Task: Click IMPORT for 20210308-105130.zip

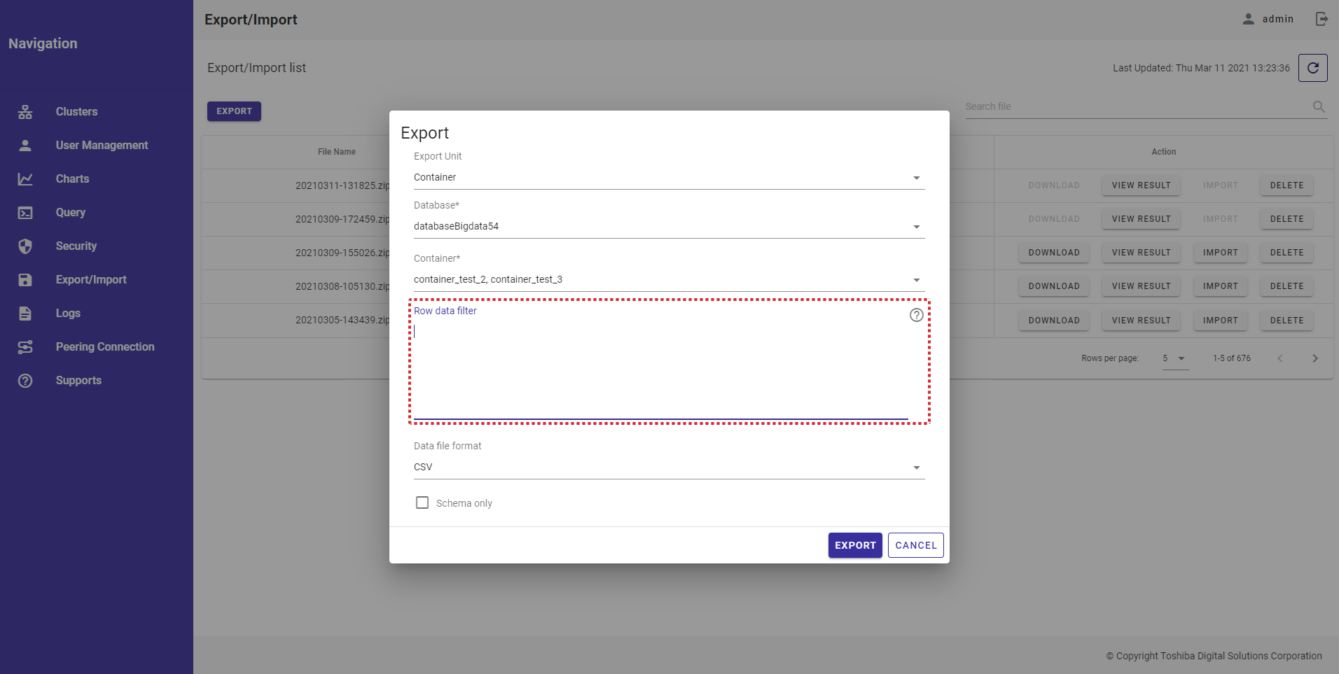Action: pos(1221,286)
